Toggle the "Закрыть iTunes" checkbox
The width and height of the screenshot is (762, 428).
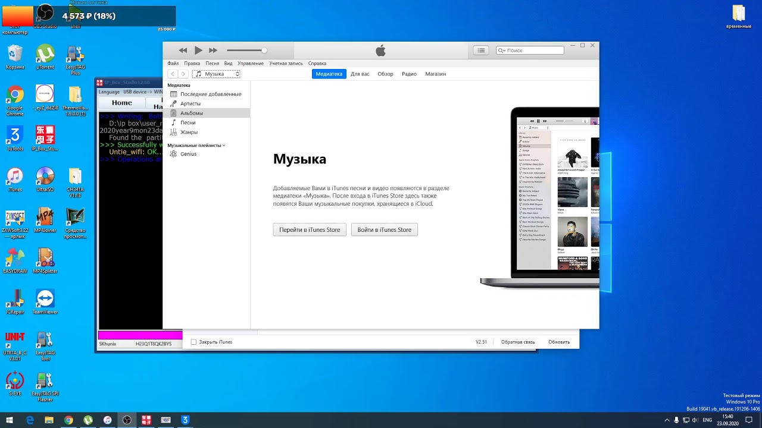coord(193,342)
